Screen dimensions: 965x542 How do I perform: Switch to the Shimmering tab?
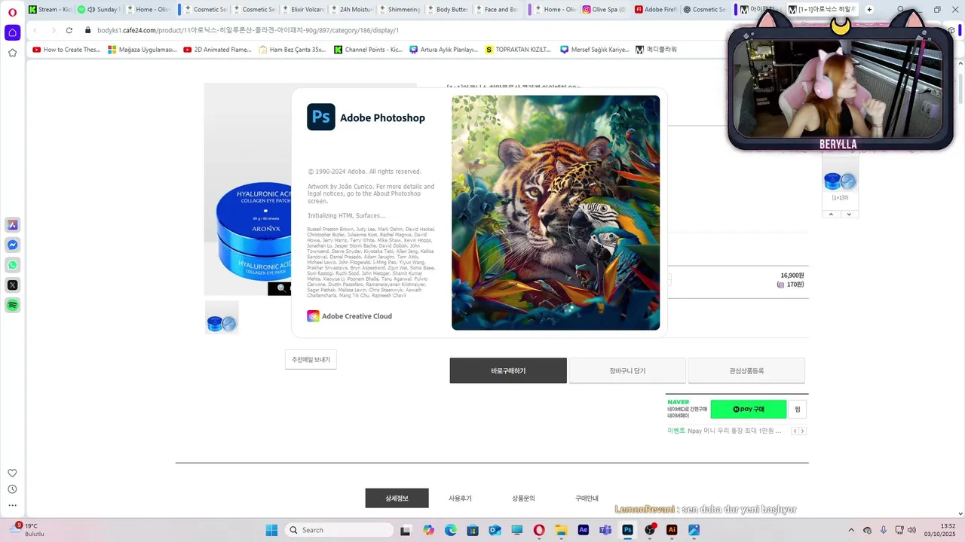[x=400, y=9]
